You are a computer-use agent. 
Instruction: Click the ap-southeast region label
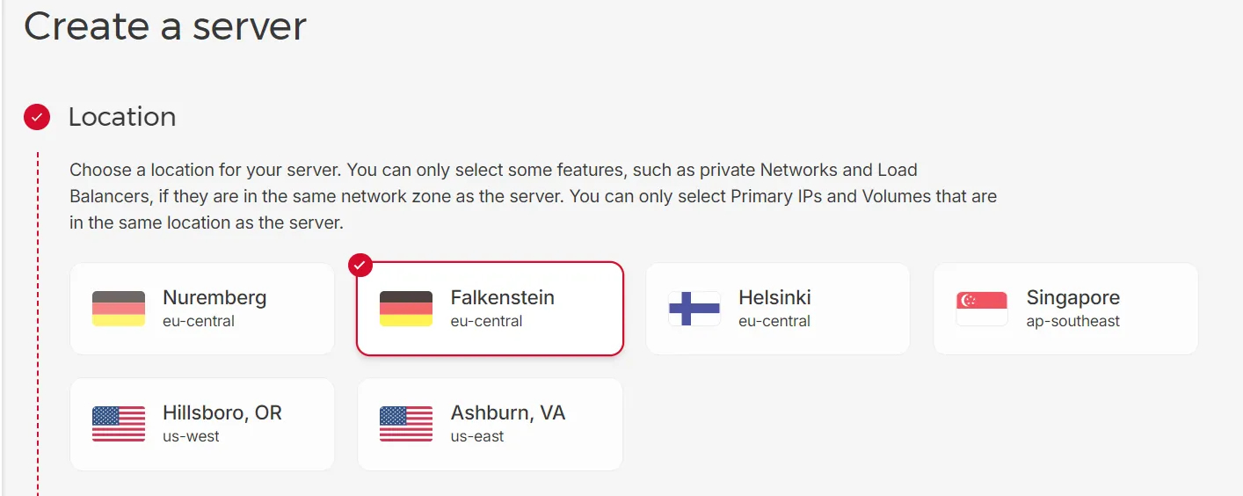[x=1072, y=321]
